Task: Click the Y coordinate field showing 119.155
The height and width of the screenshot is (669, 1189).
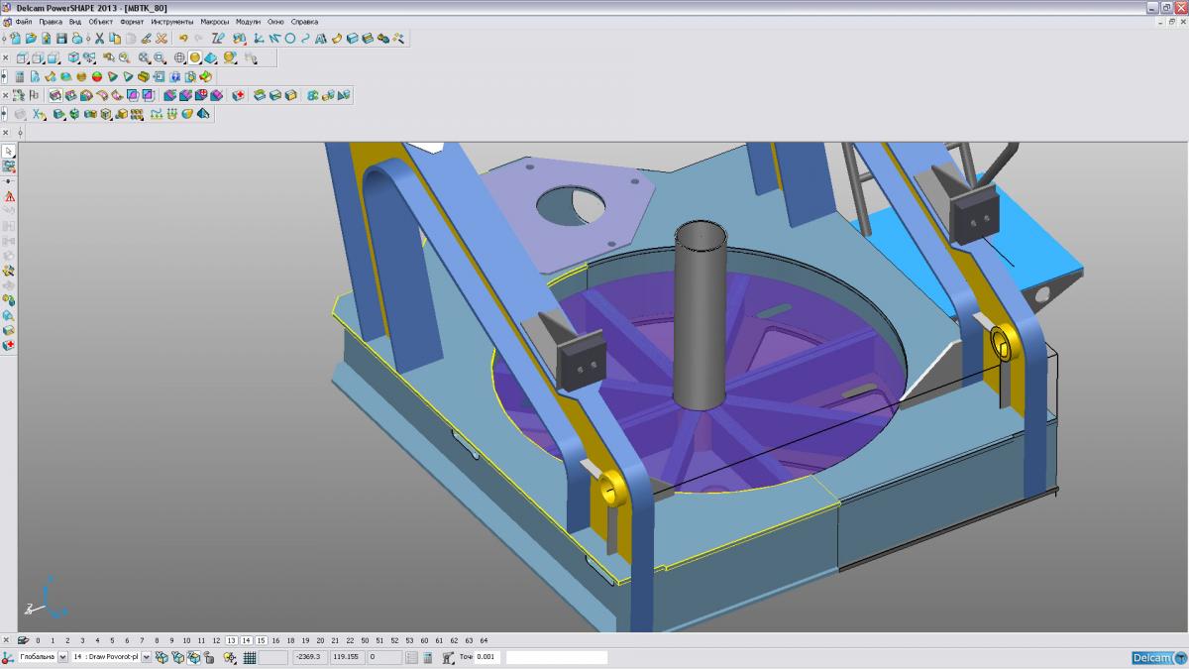Action: pos(347,657)
